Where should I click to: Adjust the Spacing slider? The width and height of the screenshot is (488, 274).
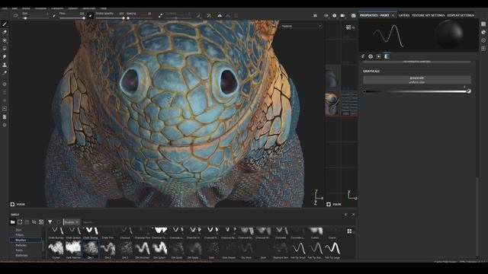pyautogui.click(x=139, y=18)
